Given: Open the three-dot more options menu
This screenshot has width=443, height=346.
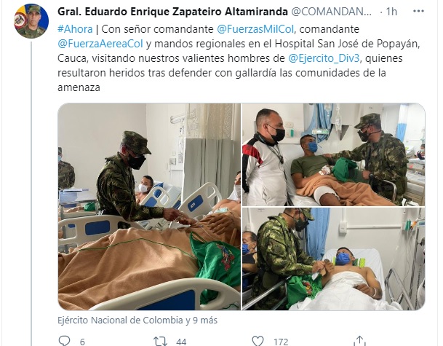Looking at the screenshot, I should click(418, 12).
